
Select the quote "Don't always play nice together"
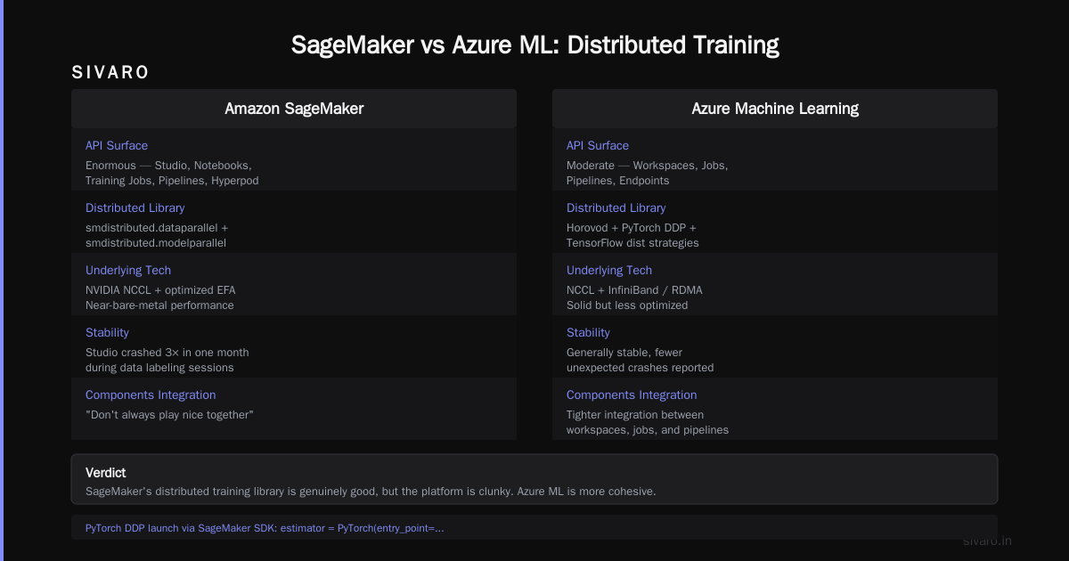[169, 415]
